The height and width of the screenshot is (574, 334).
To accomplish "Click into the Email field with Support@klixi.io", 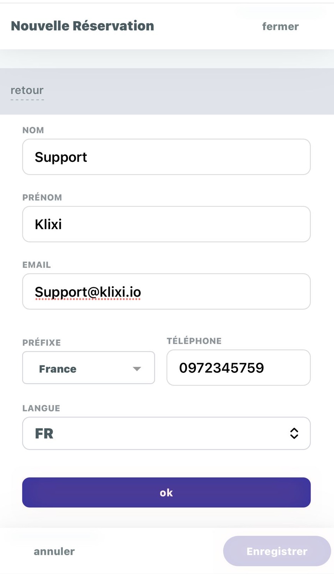I will (x=166, y=292).
